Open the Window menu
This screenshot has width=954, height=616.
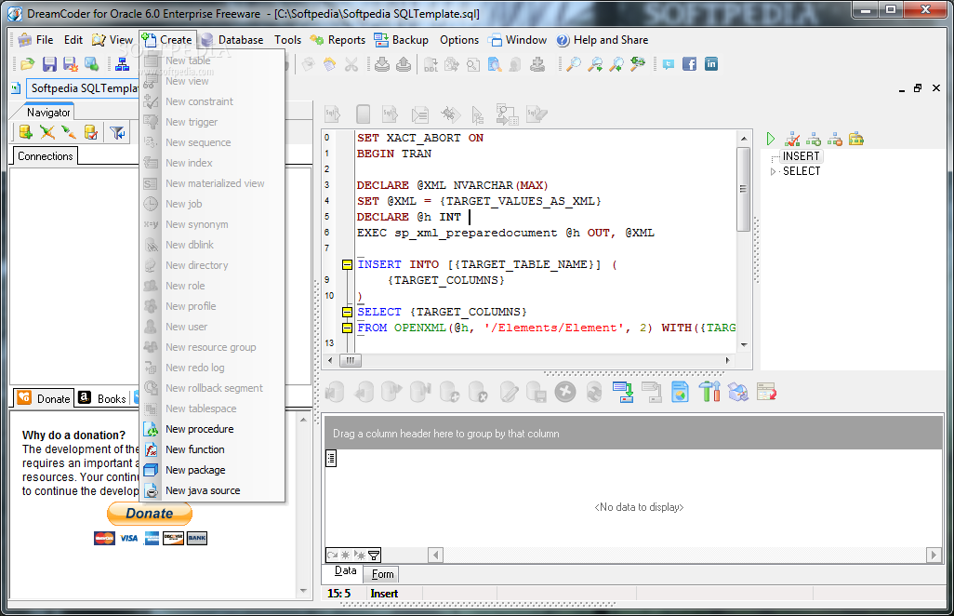pyautogui.click(x=518, y=40)
